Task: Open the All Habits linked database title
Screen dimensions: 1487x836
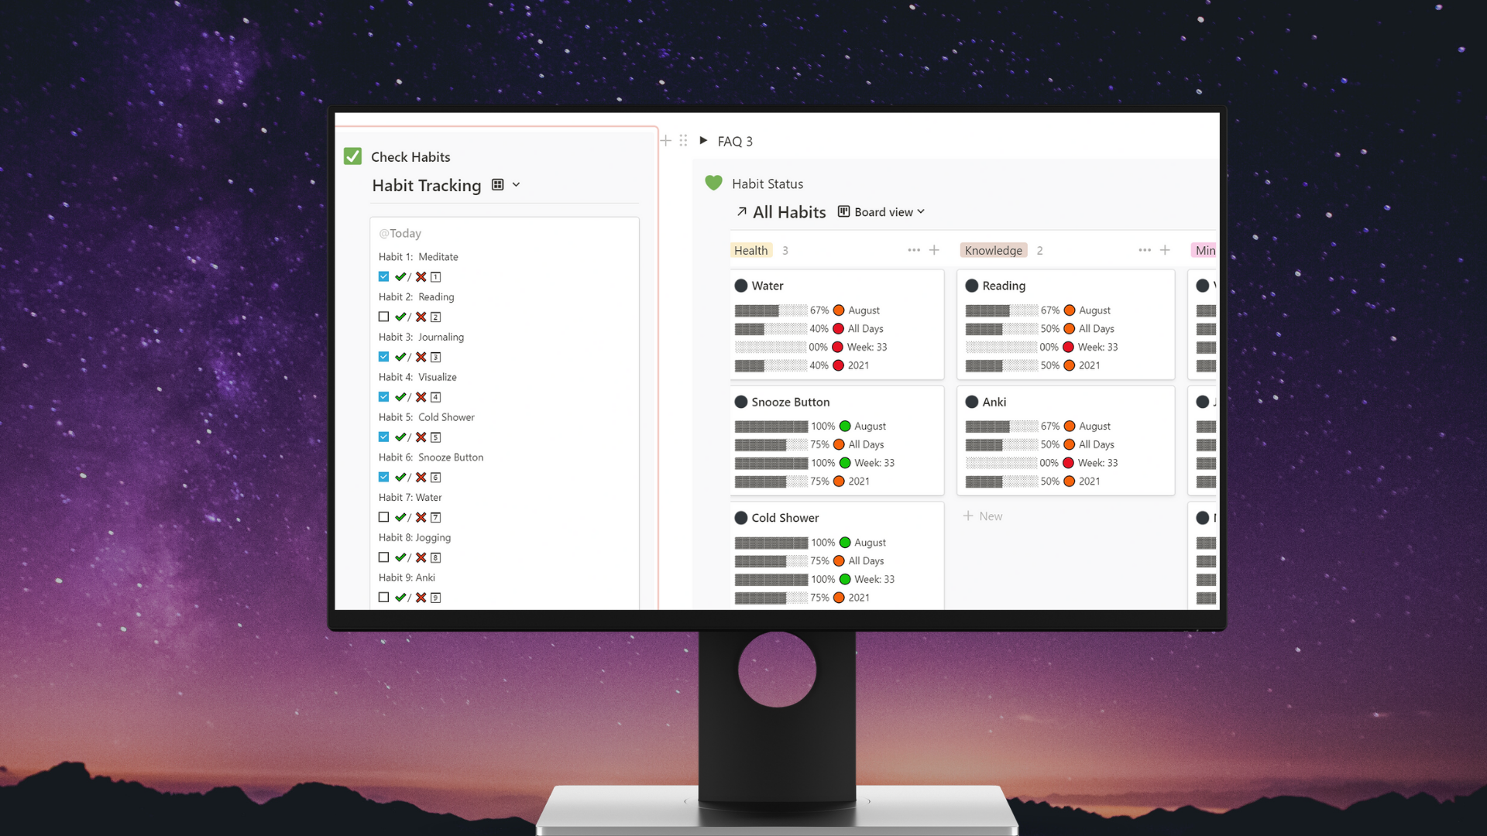Action: 789,212
